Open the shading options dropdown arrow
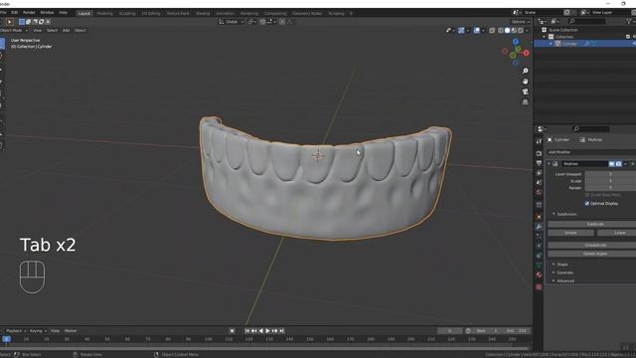 [x=527, y=31]
